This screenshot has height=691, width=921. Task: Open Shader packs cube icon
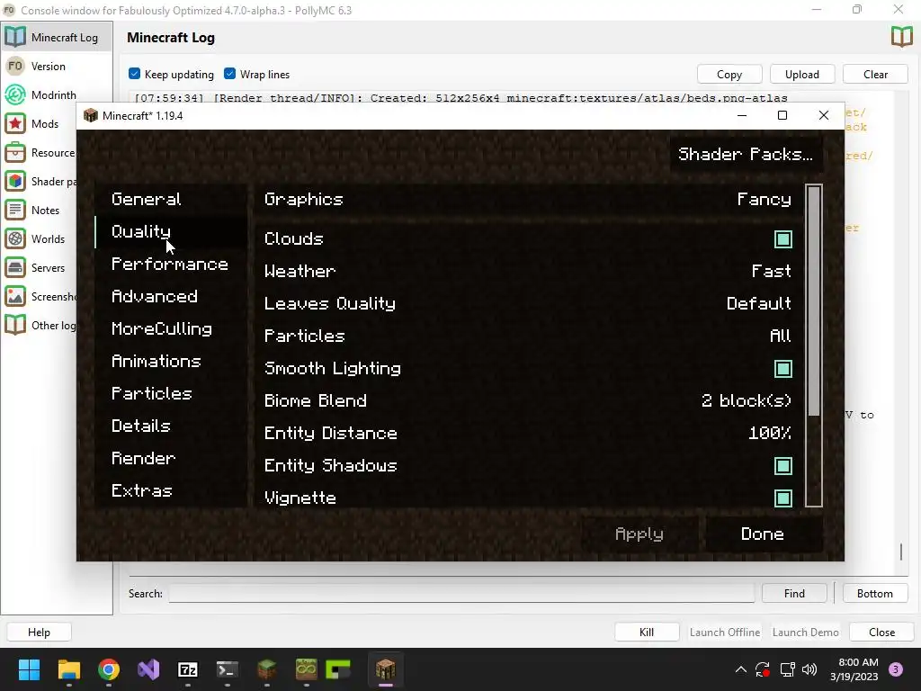[15, 181]
